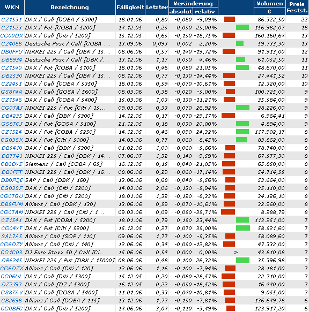The image size is (309, 312).
Task: Open WKN link DB5410
Action: 12,148
